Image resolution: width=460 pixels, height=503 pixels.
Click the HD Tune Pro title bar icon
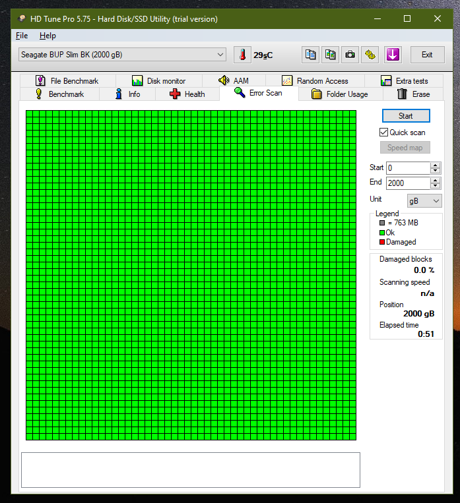click(22, 19)
